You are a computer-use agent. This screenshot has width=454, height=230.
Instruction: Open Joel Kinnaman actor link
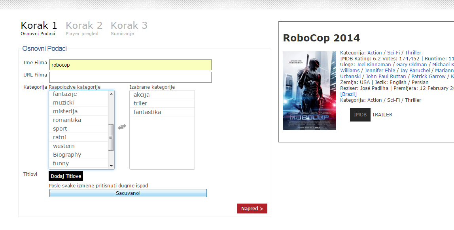(374, 64)
